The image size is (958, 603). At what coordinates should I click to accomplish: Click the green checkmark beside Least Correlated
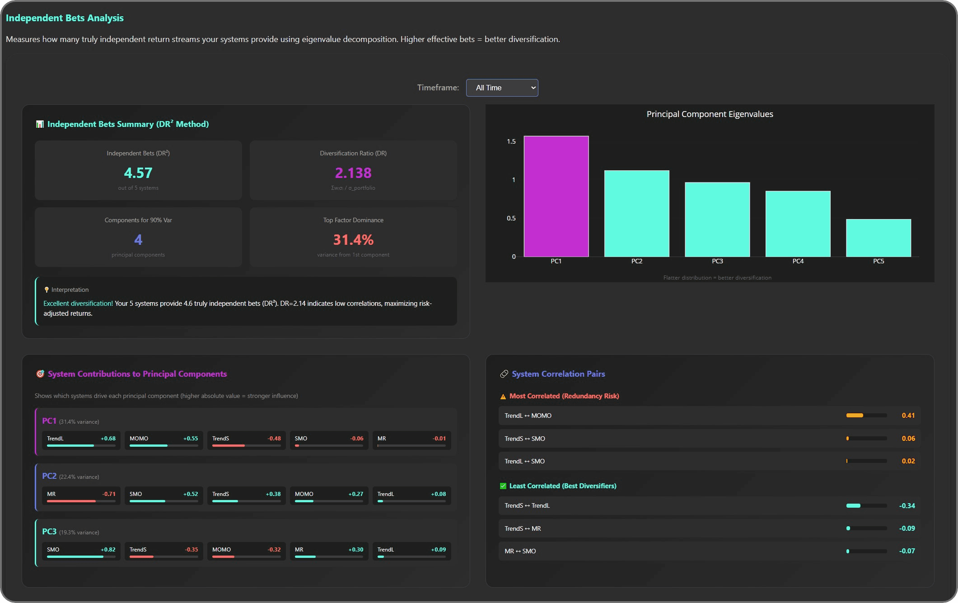503,486
